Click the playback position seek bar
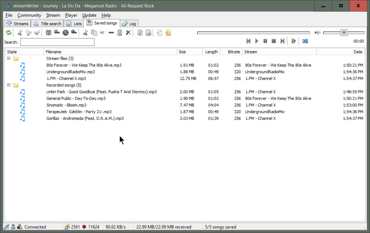The height and width of the screenshot is (233, 370). click(x=253, y=33)
